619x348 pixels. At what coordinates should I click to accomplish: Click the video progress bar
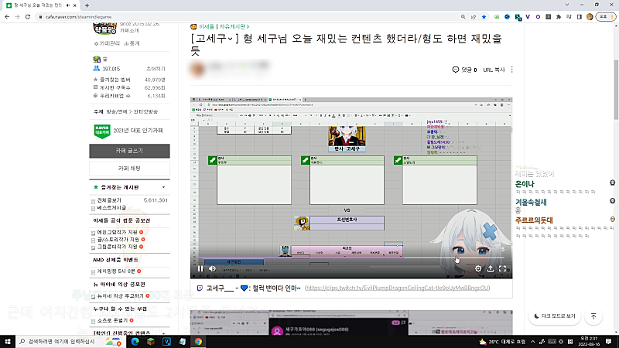click(x=348, y=258)
